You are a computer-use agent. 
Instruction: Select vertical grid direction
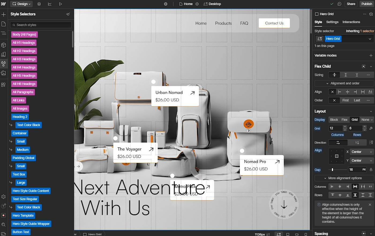click(x=357, y=143)
